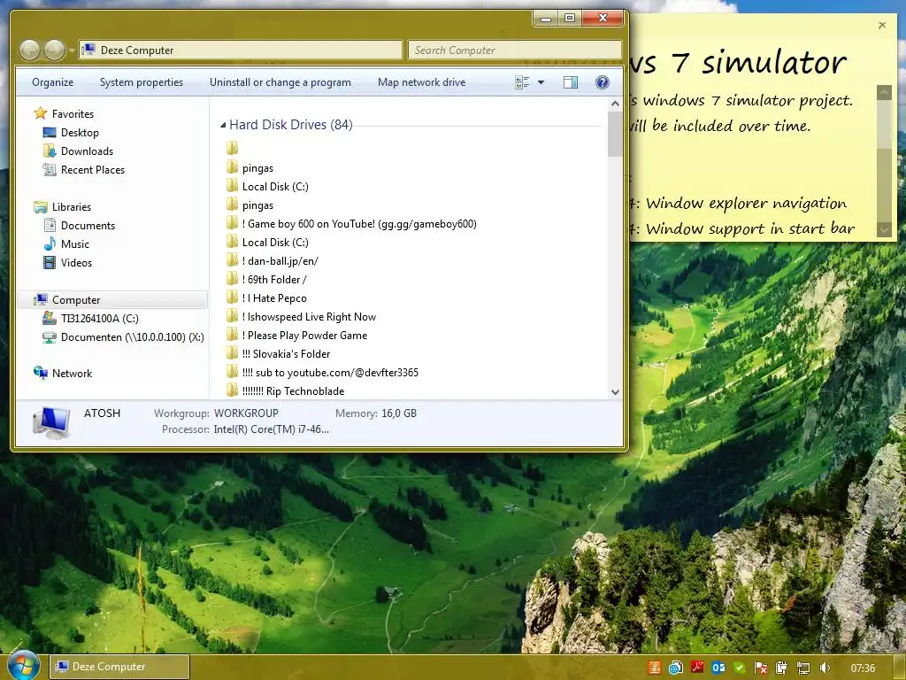Click the power plug tray icon
Screen dimensions: 906x680
point(782,668)
